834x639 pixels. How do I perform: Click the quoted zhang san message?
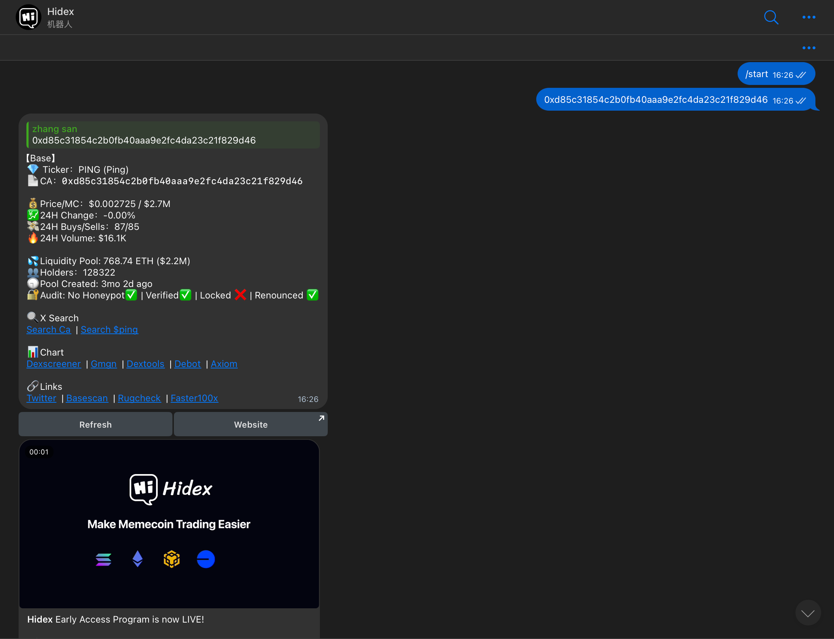(x=173, y=135)
